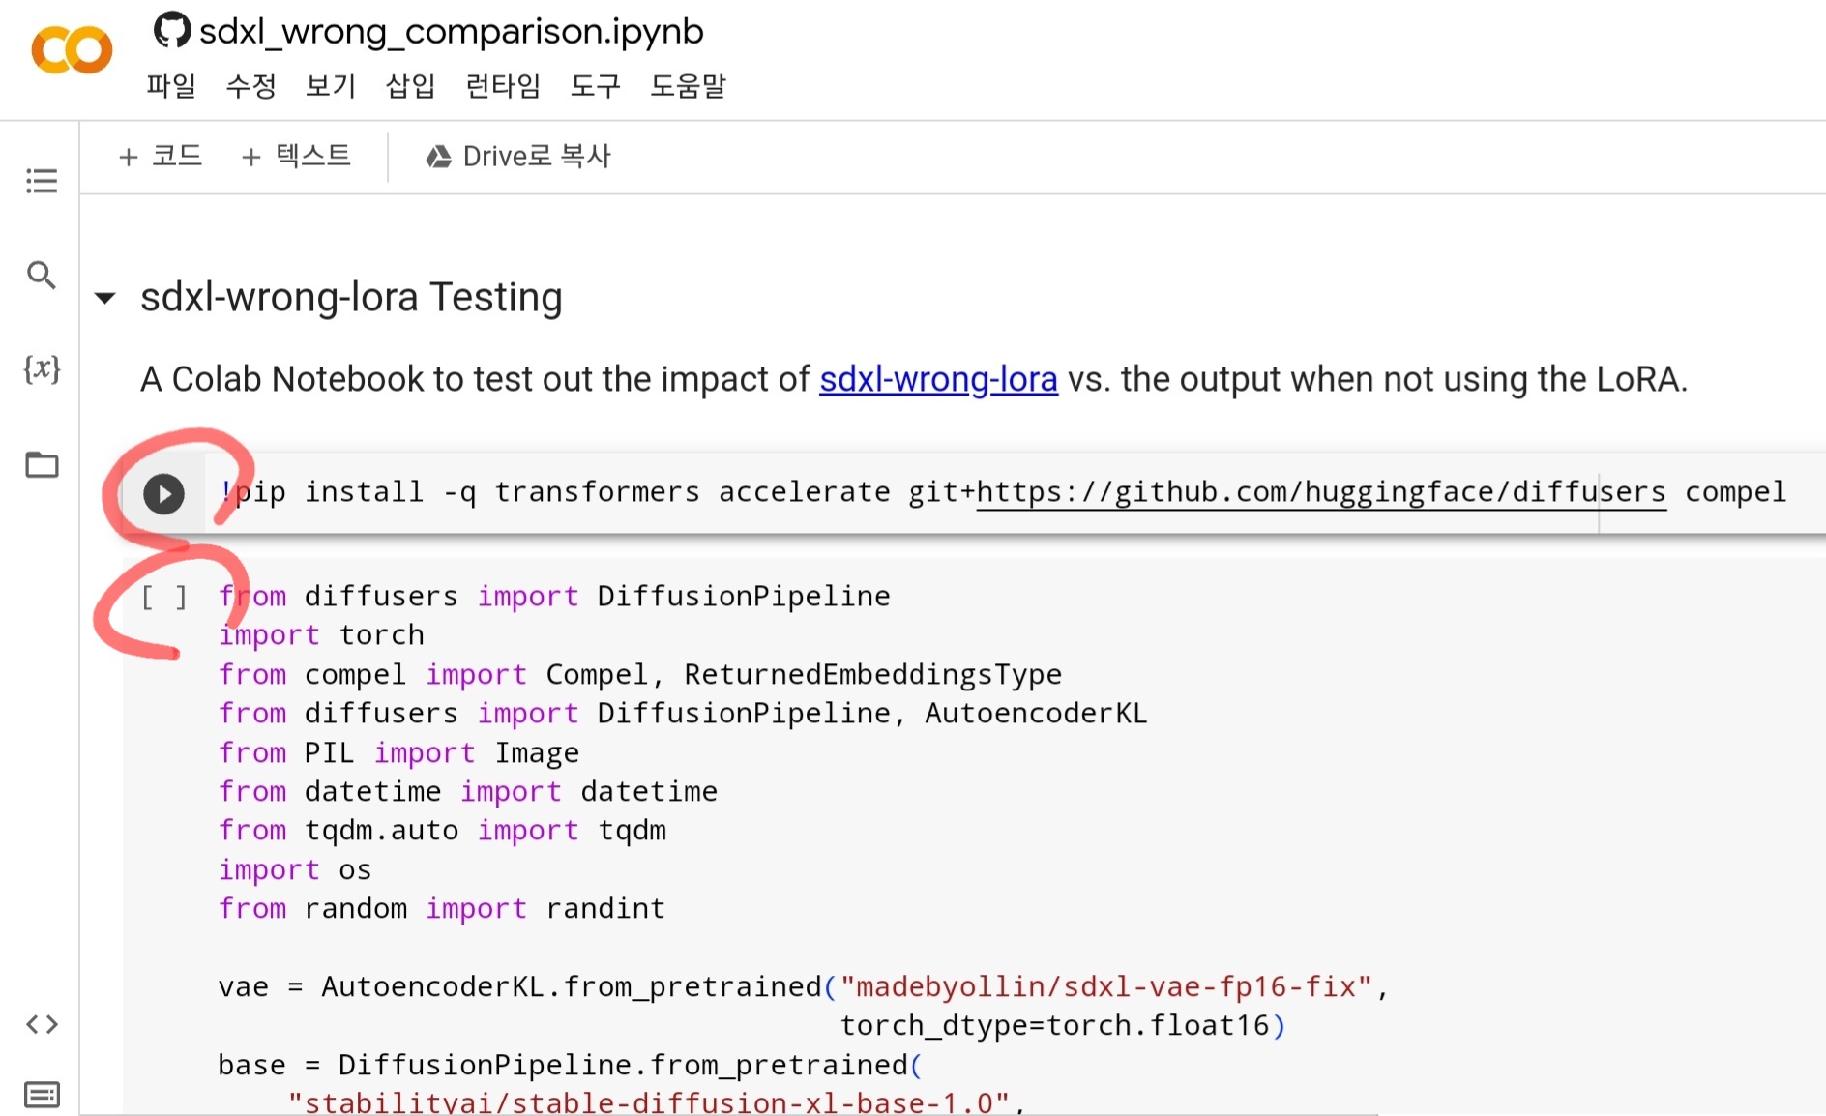The height and width of the screenshot is (1116, 1826).
Task: Click the word compel in pip command
Action: tap(1735, 492)
